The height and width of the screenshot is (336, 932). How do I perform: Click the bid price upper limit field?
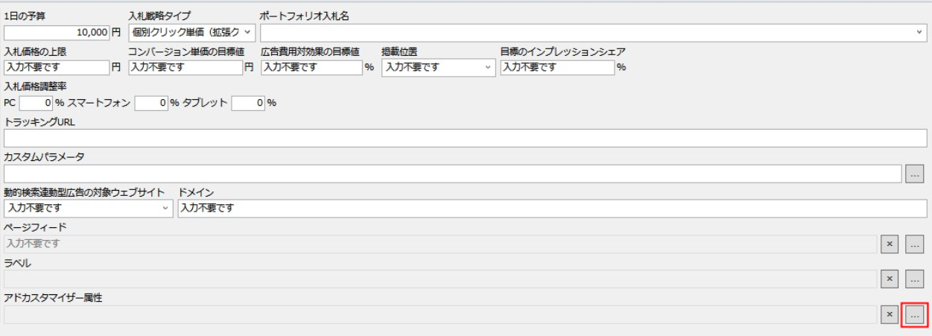tap(57, 67)
